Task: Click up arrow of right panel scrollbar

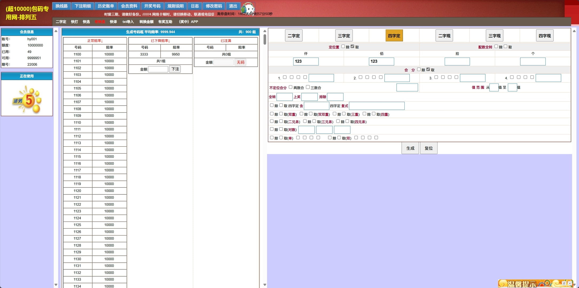Action: (x=574, y=31)
